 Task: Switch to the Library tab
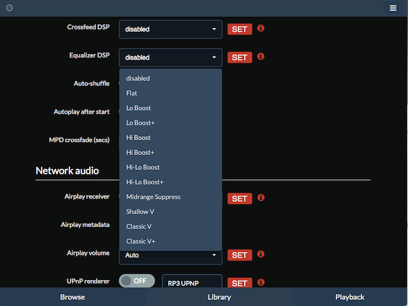coord(219,297)
